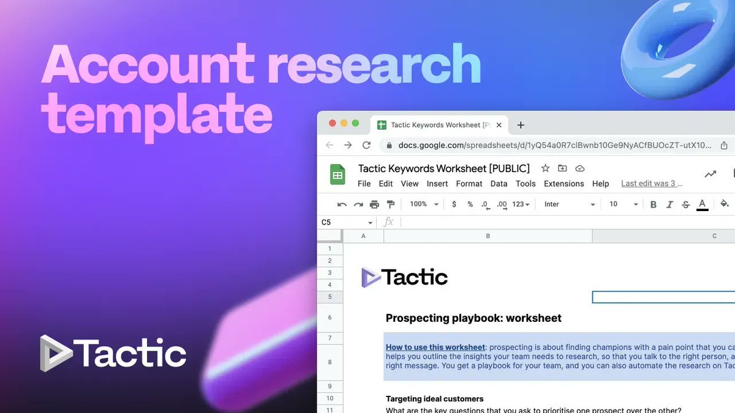The width and height of the screenshot is (735, 413).
Task: Print the spreadsheet with the printer icon
Action: click(374, 204)
